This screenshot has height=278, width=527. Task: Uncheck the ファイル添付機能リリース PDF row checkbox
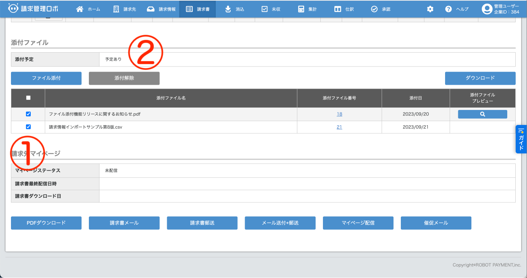coord(29,114)
